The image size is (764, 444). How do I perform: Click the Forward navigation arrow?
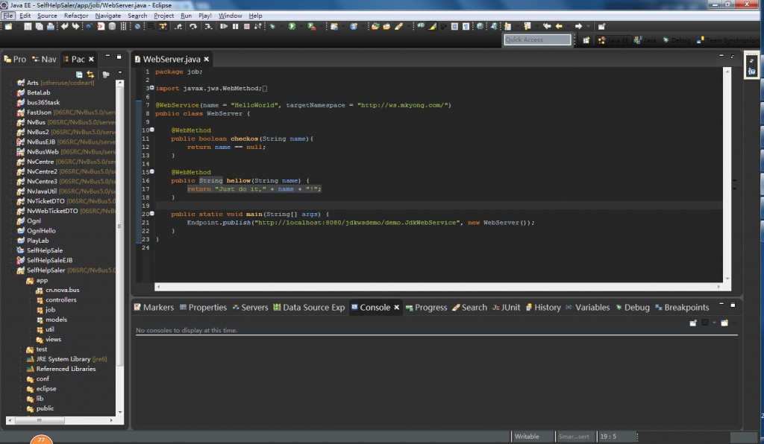pos(578,26)
